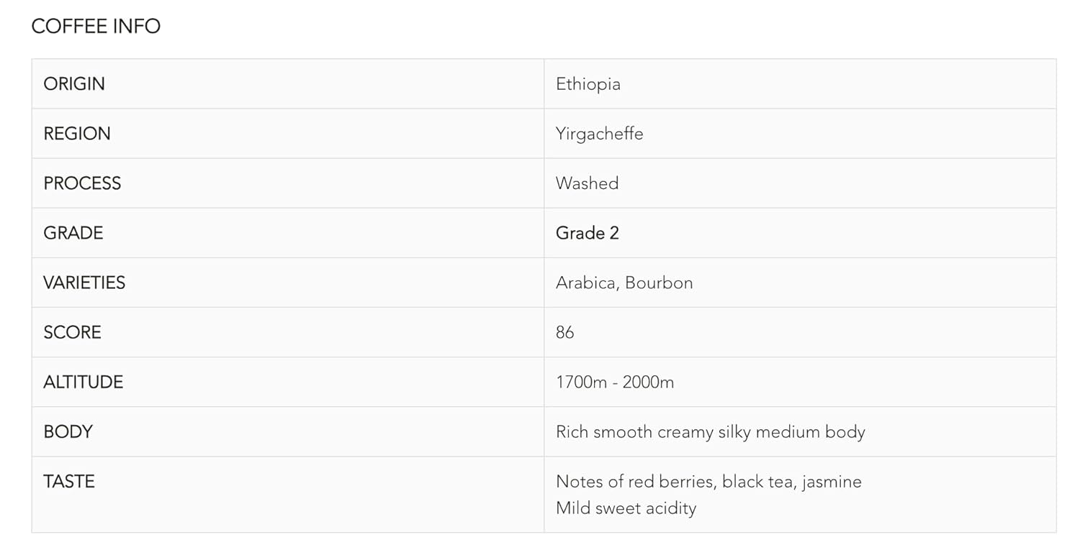
Task: Click the ALTITUDE row label
Action: 83,382
